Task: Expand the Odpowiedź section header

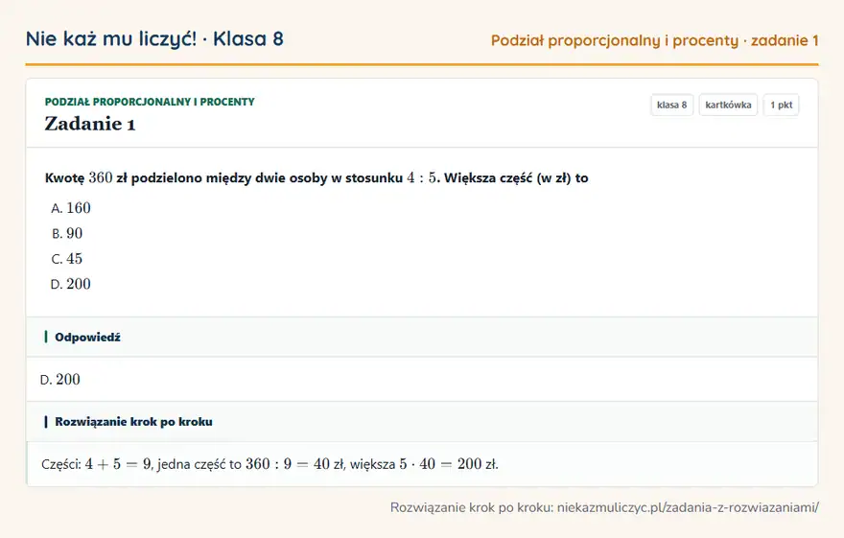Action: [421, 337]
